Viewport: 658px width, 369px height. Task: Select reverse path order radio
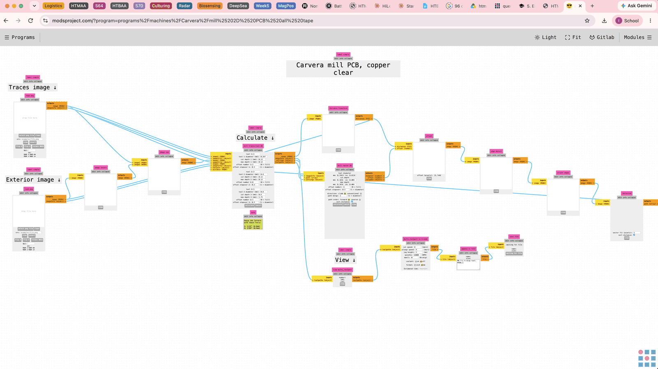(x=360, y=199)
